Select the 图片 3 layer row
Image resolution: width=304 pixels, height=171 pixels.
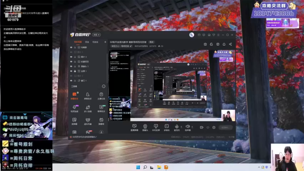tap(88, 57)
